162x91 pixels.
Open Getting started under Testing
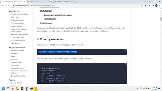pos(16,83)
